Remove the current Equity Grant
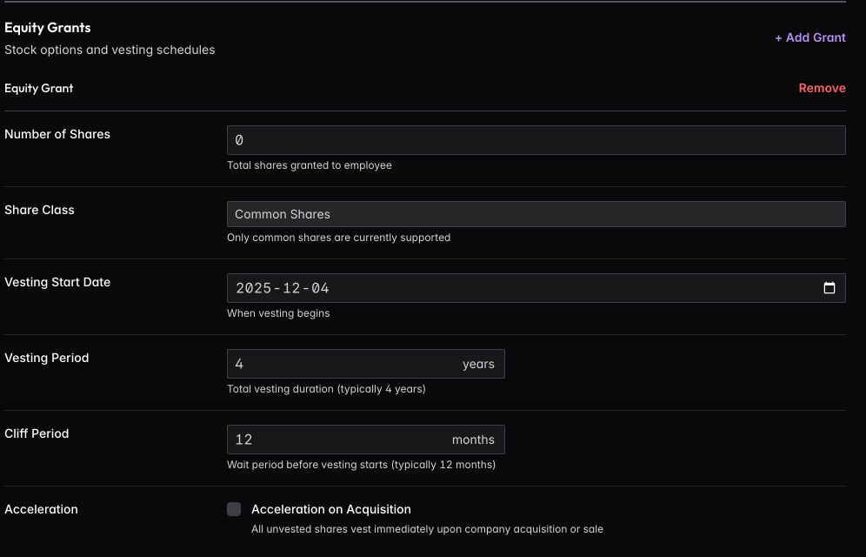 (822, 88)
